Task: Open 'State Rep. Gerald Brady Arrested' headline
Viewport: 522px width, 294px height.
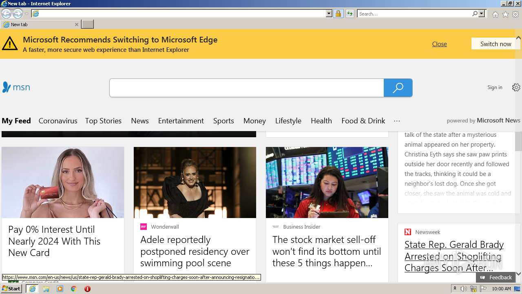Action: pyautogui.click(x=454, y=256)
